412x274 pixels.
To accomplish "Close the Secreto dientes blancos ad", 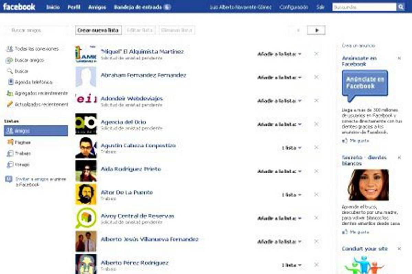I will pos(399,158).
